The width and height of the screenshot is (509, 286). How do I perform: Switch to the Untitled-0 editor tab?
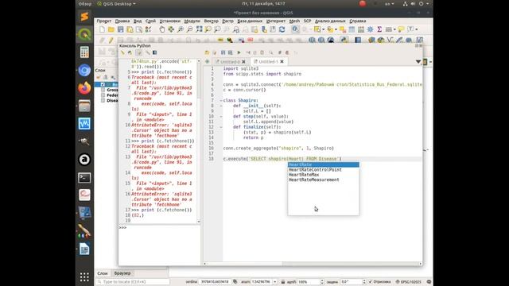[230, 62]
